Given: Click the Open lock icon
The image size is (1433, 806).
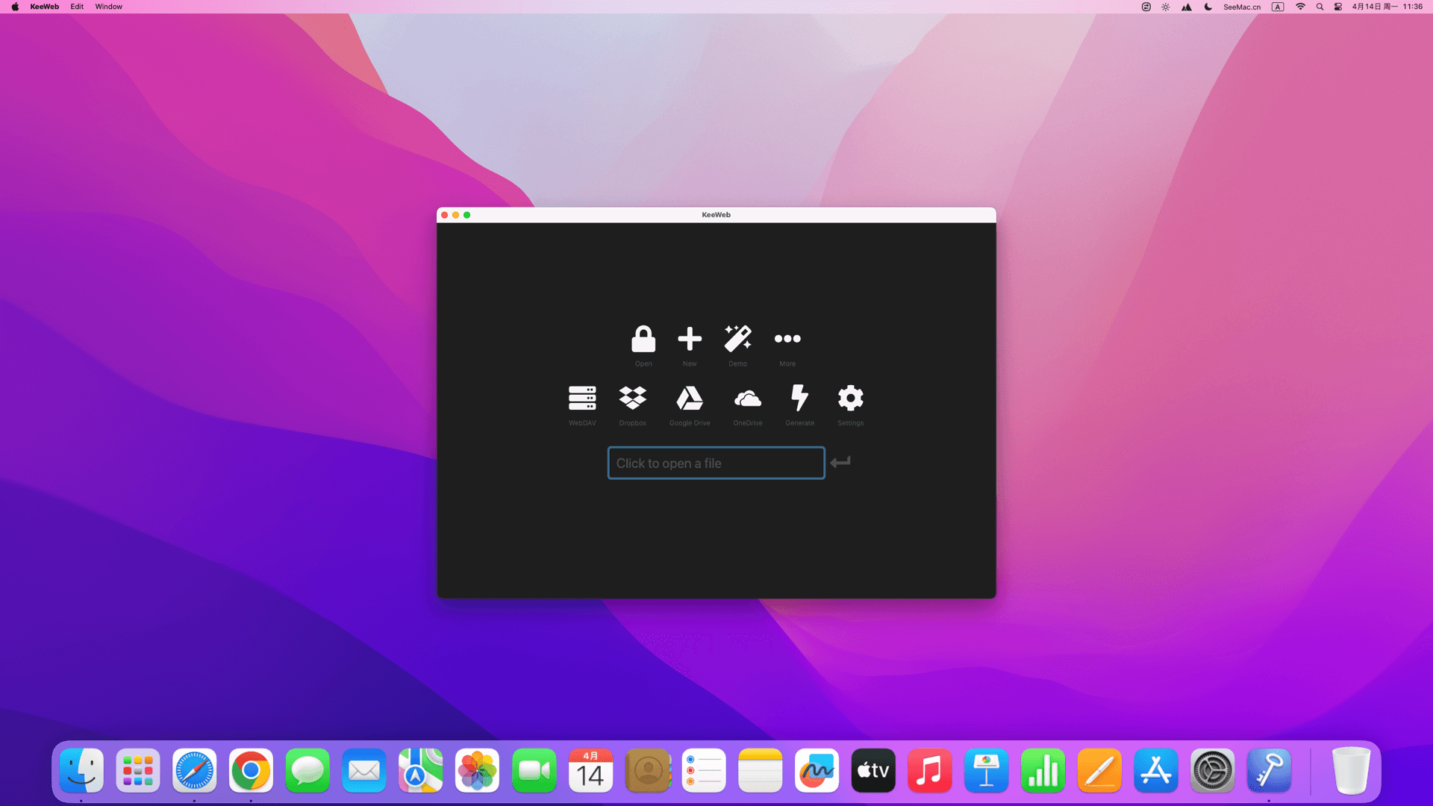Looking at the screenshot, I should click(643, 340).
